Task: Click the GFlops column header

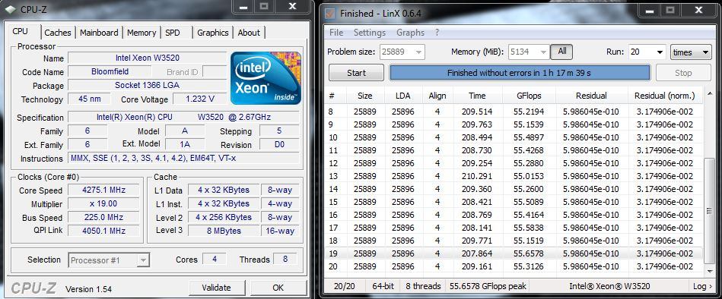Action: pyautogui.click(x=529, y=96)
